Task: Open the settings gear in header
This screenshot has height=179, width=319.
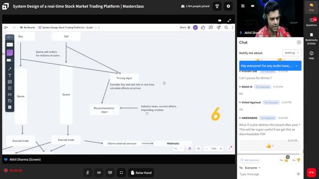Action: 228,6
